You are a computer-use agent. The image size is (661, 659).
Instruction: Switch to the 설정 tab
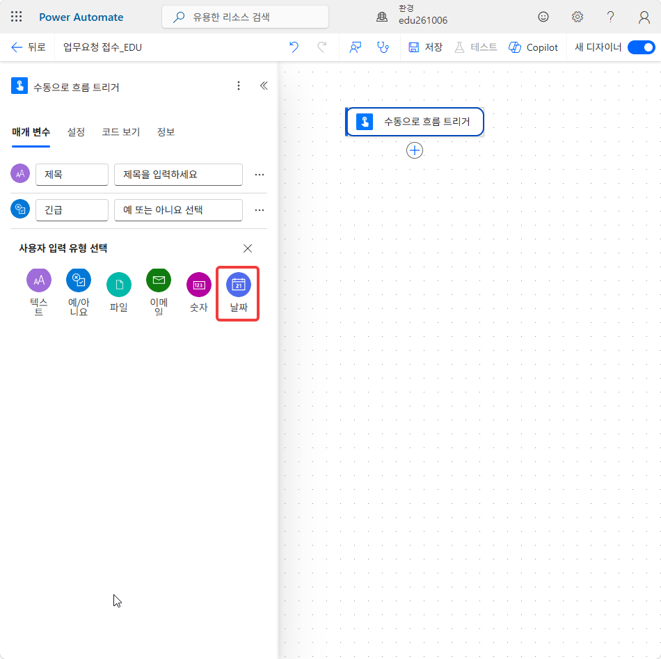(x=76, y=132)
